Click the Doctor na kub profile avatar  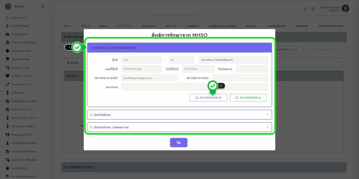tap(345, 9)
